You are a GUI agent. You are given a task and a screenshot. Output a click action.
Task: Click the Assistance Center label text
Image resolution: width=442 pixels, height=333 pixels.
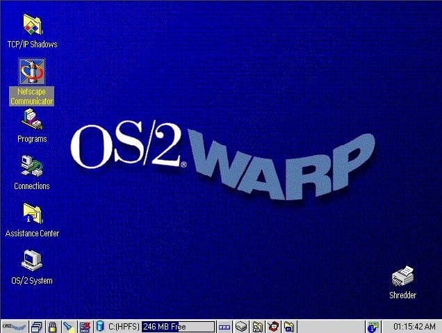pyautogui.click(x=32, y=234)
